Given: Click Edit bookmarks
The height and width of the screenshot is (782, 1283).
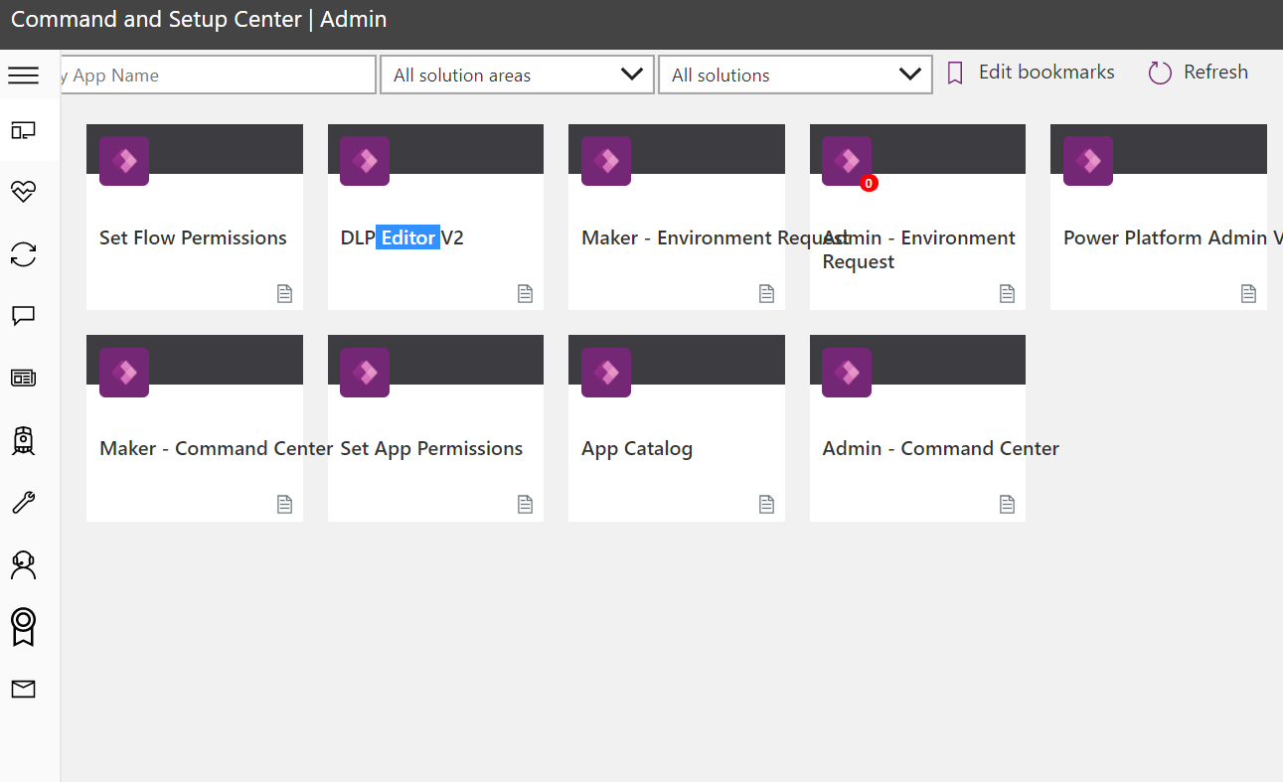Looking at the screenshot, I should point(1030,72).
